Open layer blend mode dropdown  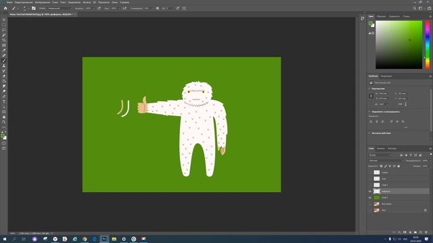point(386,161)
